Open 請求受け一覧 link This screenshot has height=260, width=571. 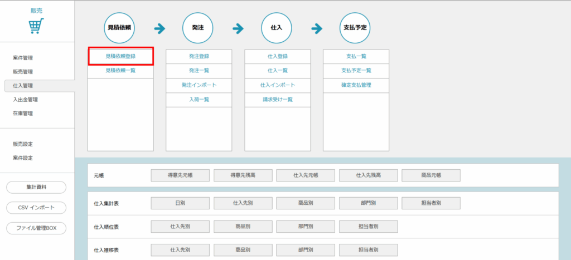[278, 100]
